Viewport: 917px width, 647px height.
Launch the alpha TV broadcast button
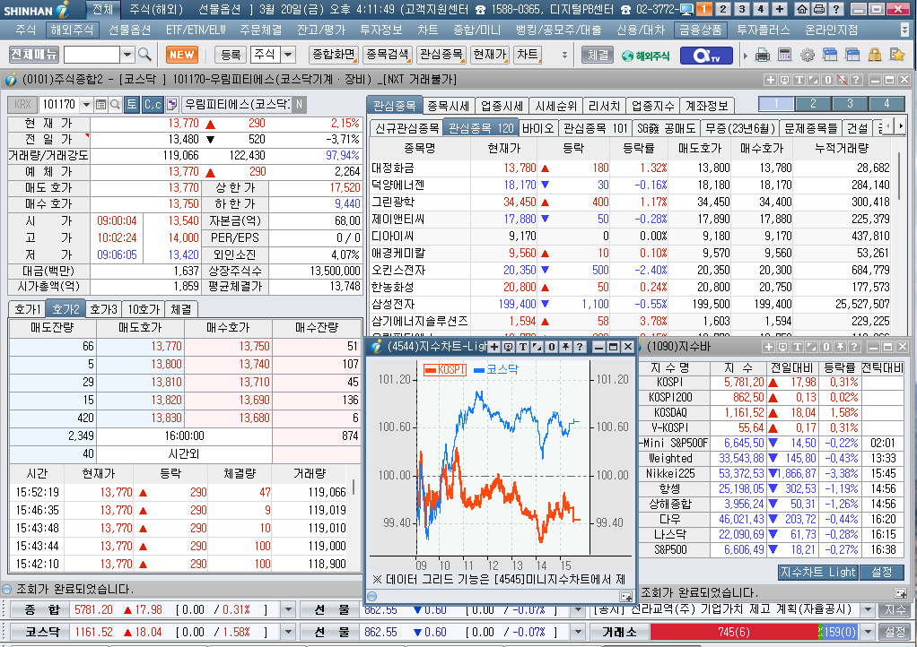pyautogui.click(x=706, y=56)
